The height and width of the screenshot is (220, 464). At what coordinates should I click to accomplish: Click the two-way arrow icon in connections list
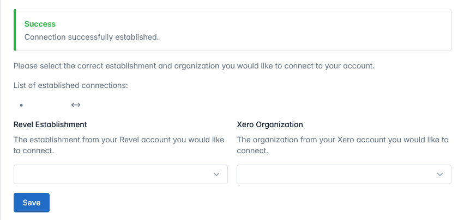click(x=76, y=105)
